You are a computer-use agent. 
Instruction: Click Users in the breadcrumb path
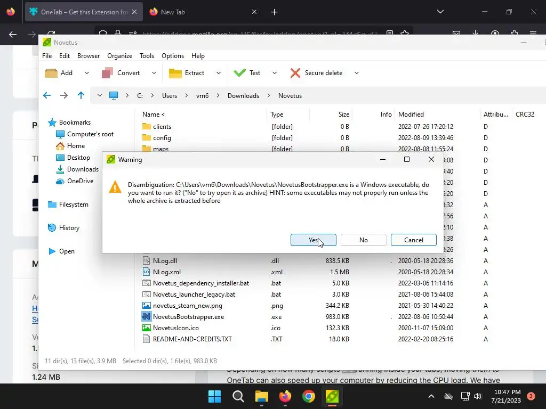(x=170, y=96)
